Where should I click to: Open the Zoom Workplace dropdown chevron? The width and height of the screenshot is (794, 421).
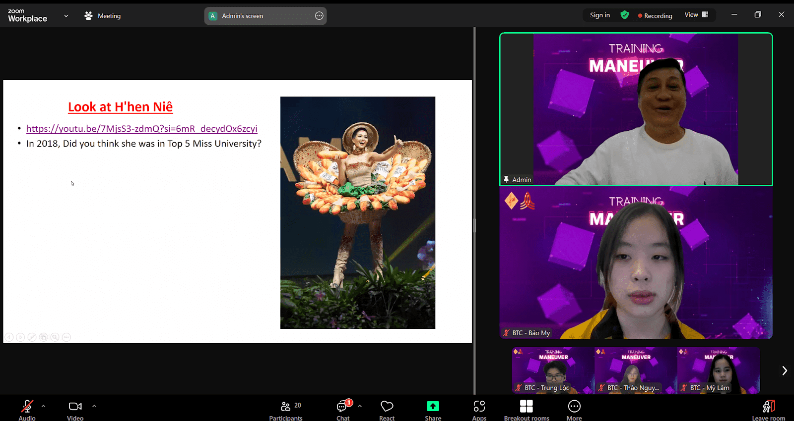66,16
